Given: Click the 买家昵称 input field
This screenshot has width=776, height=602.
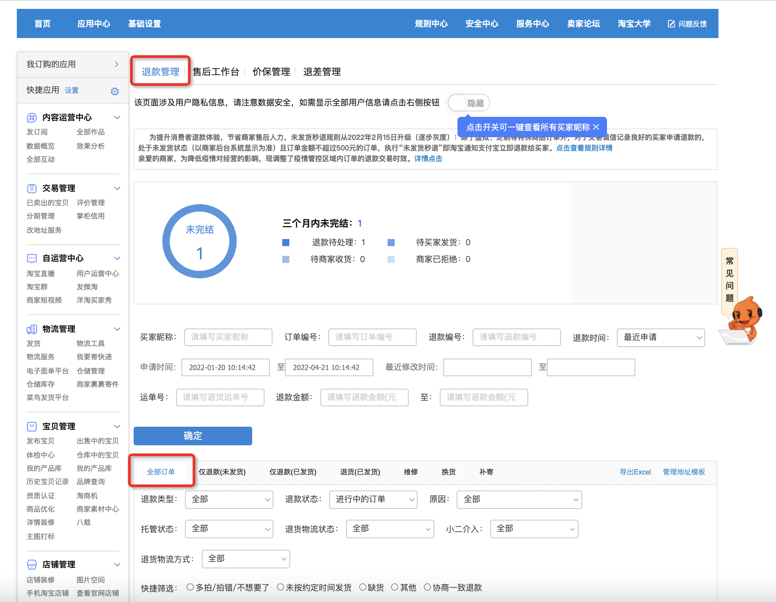Looking at the screenshot, I should point(228,337).
